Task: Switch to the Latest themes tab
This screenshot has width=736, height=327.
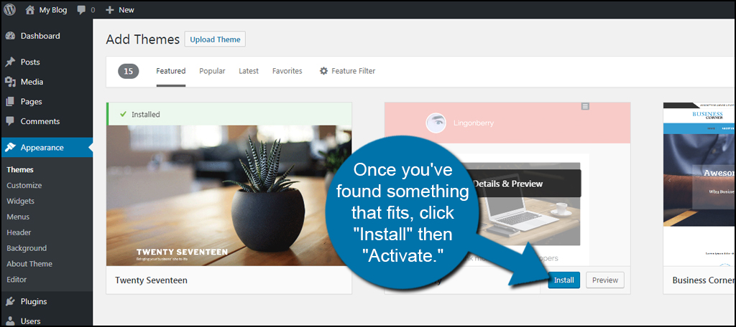Action: pyautogui.click(x=249, y=71)
